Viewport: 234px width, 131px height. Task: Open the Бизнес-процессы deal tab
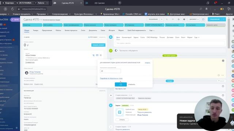tap(71, 30)
